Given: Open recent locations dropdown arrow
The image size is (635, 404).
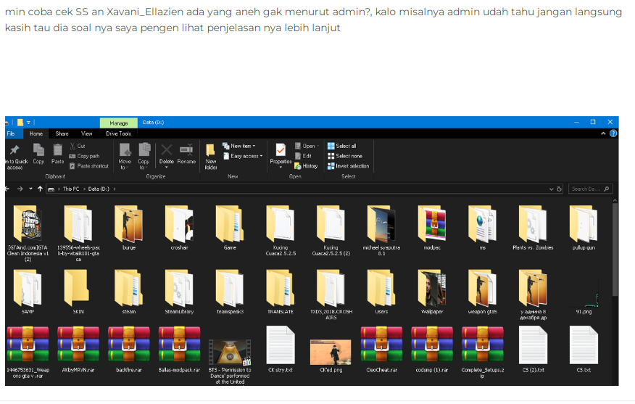Looking at the screenshot, I should click(x=30, y=189).
